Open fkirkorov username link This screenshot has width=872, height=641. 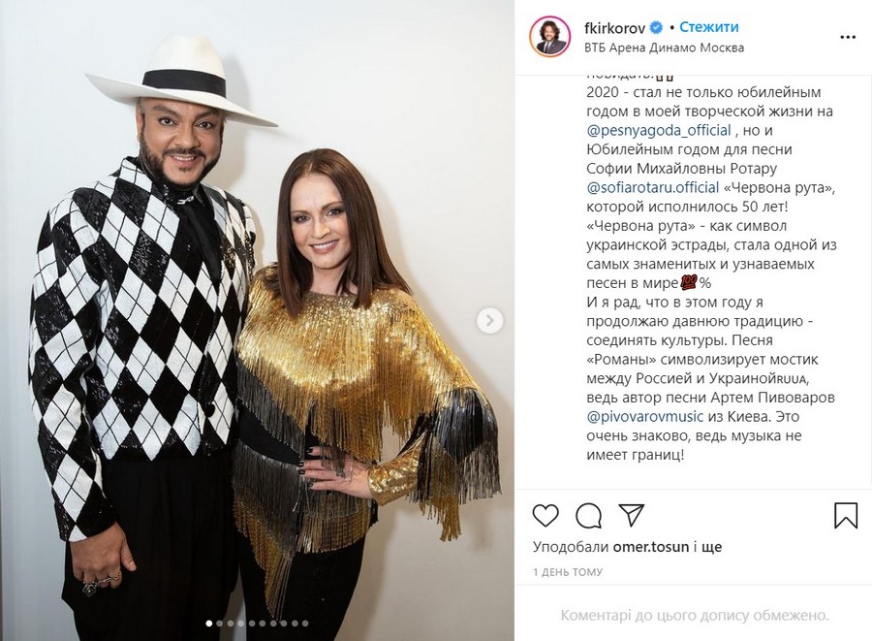point(615,27)
